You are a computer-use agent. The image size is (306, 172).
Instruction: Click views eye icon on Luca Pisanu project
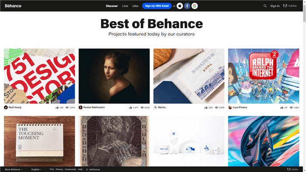click(291, 108)
